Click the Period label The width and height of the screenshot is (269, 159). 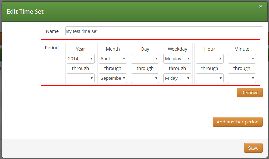[x=52, y=48]
